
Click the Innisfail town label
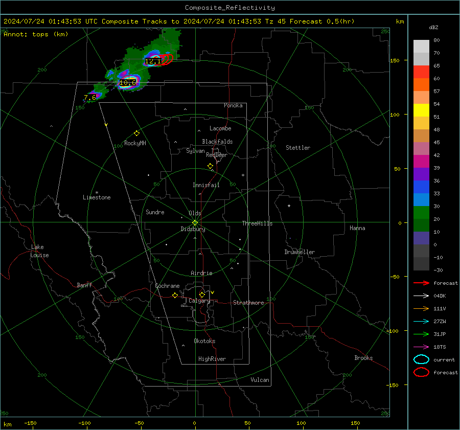pyautogui.click(x=206, y=185)
